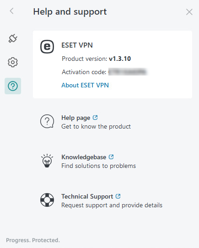Open the Help page link

click(76, 118)
